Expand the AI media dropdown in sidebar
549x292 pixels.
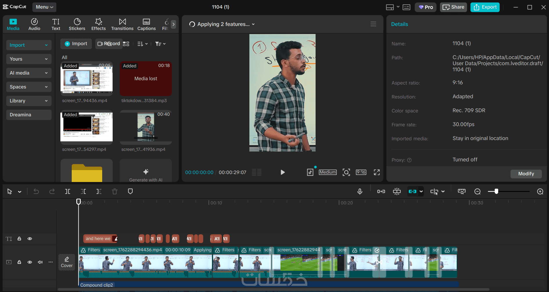pos(29,73)
